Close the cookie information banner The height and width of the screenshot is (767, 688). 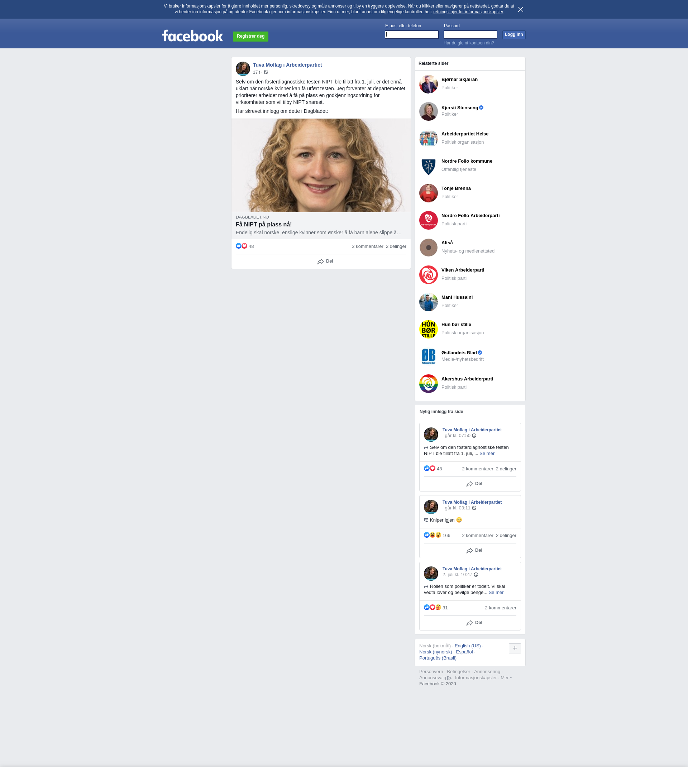pos(521,9)
